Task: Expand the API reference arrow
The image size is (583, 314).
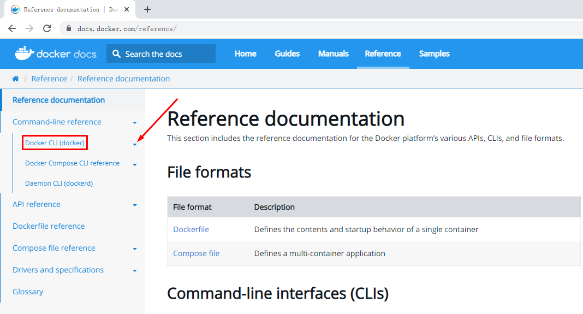Action: pyautogui.click(x=135, y=205)
